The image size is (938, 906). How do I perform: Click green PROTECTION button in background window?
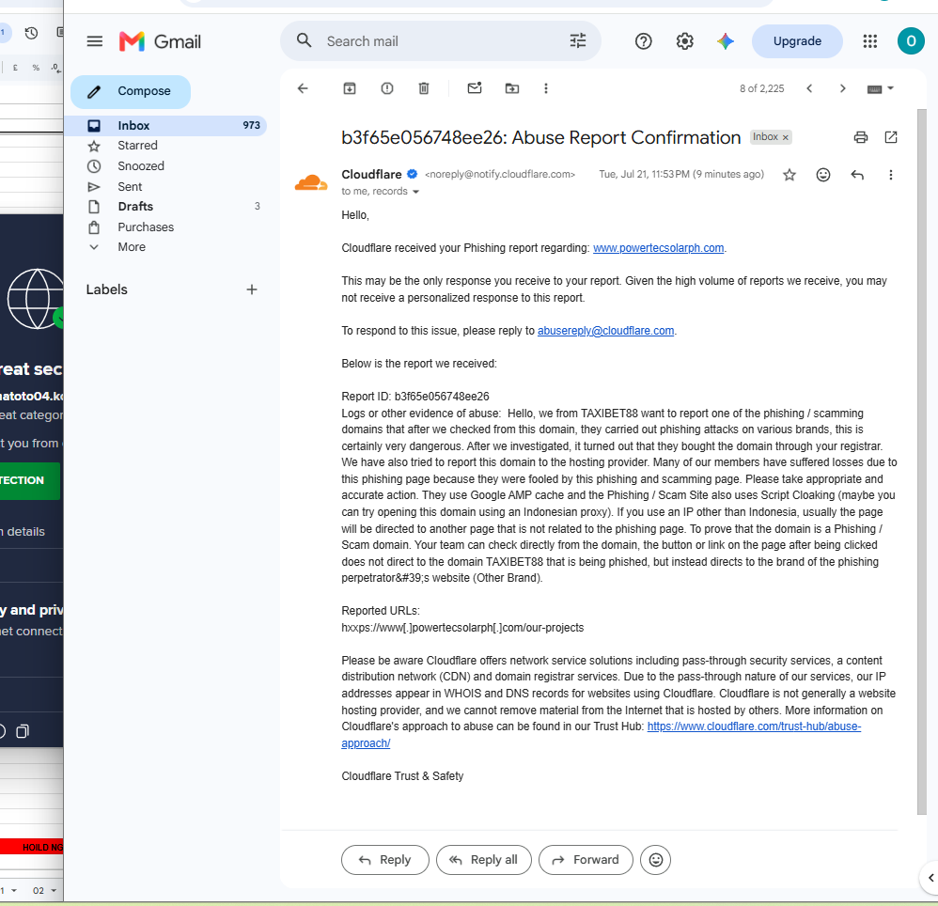pyautogui.click(x=29, y=480)
